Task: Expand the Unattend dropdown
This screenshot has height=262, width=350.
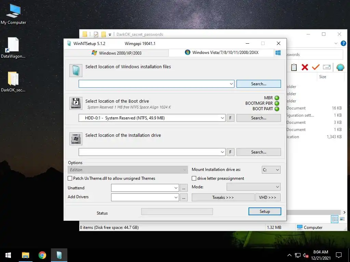Action: (x=176, y=188)
